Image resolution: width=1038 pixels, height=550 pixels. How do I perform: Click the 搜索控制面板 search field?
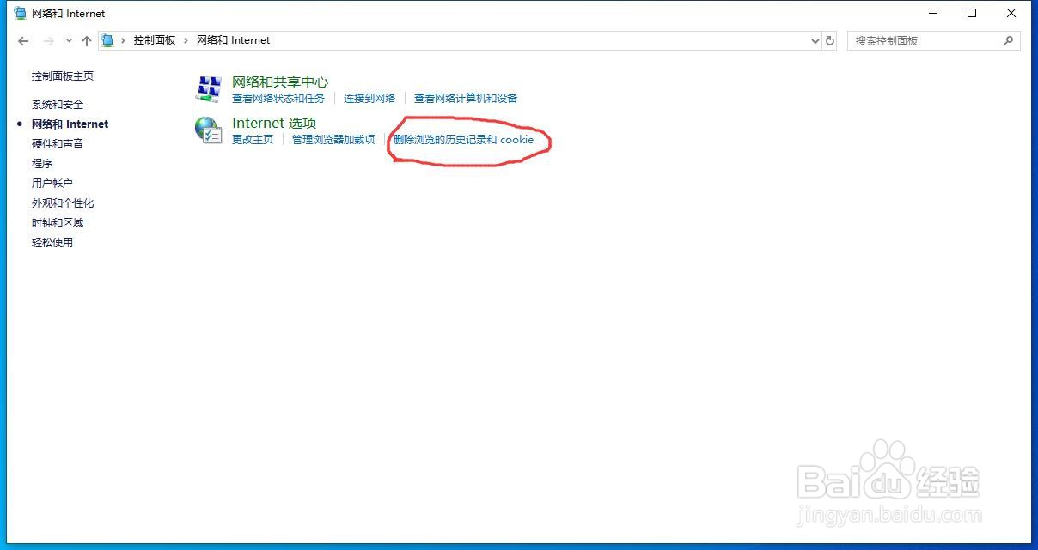934,40
